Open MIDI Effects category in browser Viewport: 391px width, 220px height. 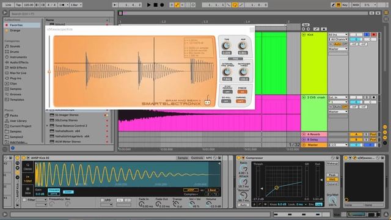pyautogui.click(x=18, y=68)
